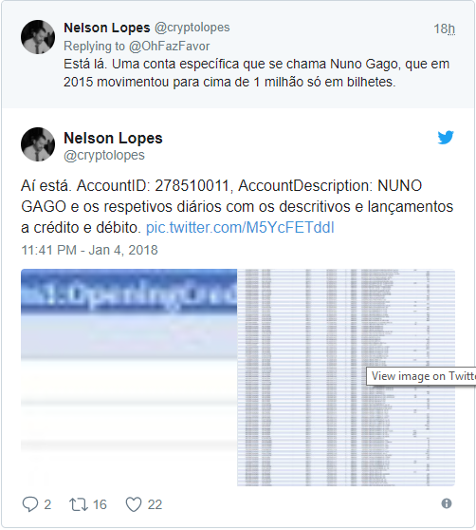476x530 pixels.
Task: Open the 18h timestamp of the reply
Action: [445, 29]
